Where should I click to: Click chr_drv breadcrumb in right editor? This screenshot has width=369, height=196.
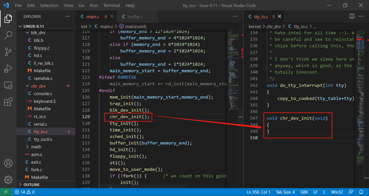click(274, 27)
